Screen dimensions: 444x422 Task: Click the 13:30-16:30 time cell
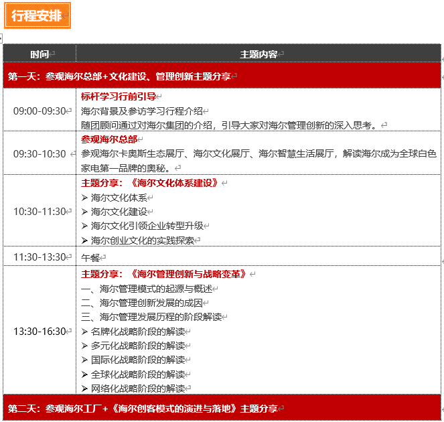click(40, 332)
